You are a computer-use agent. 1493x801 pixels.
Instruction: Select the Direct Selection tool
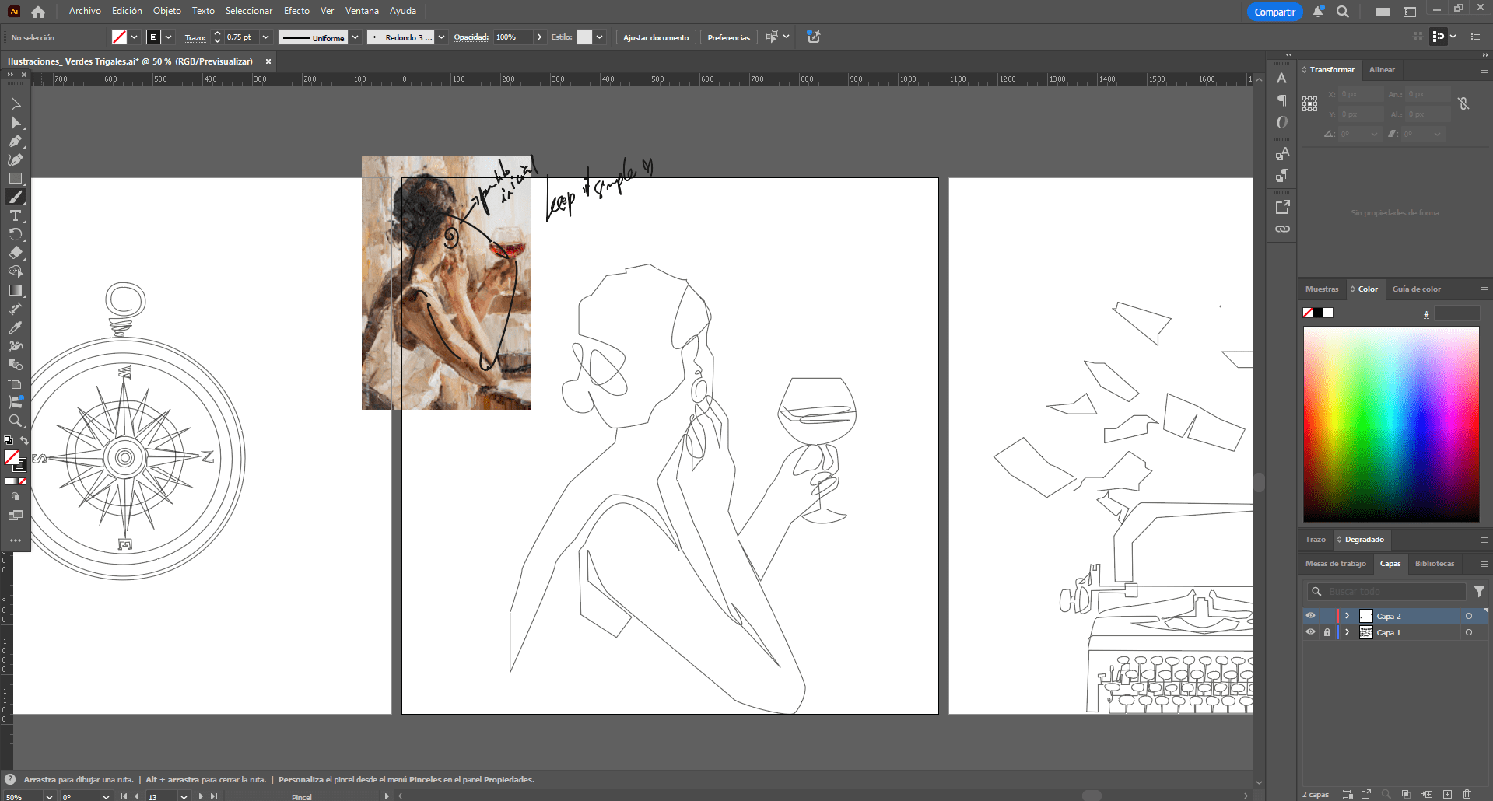click(x=16, y=123)
